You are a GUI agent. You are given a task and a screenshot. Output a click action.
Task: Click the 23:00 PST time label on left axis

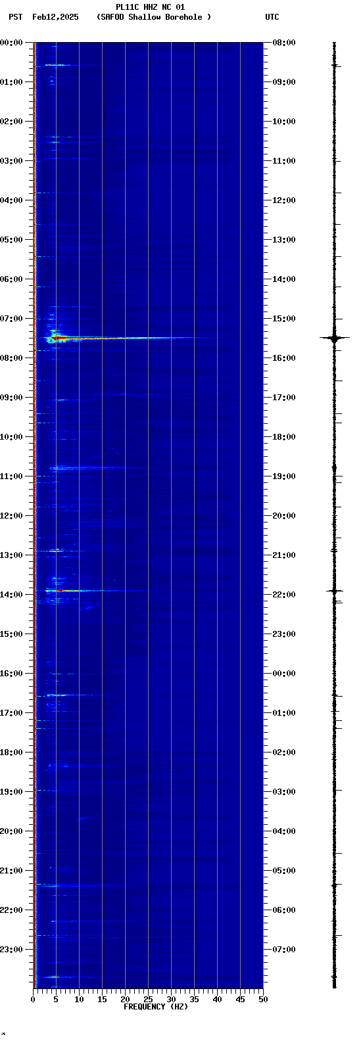[x=11, y=950]
